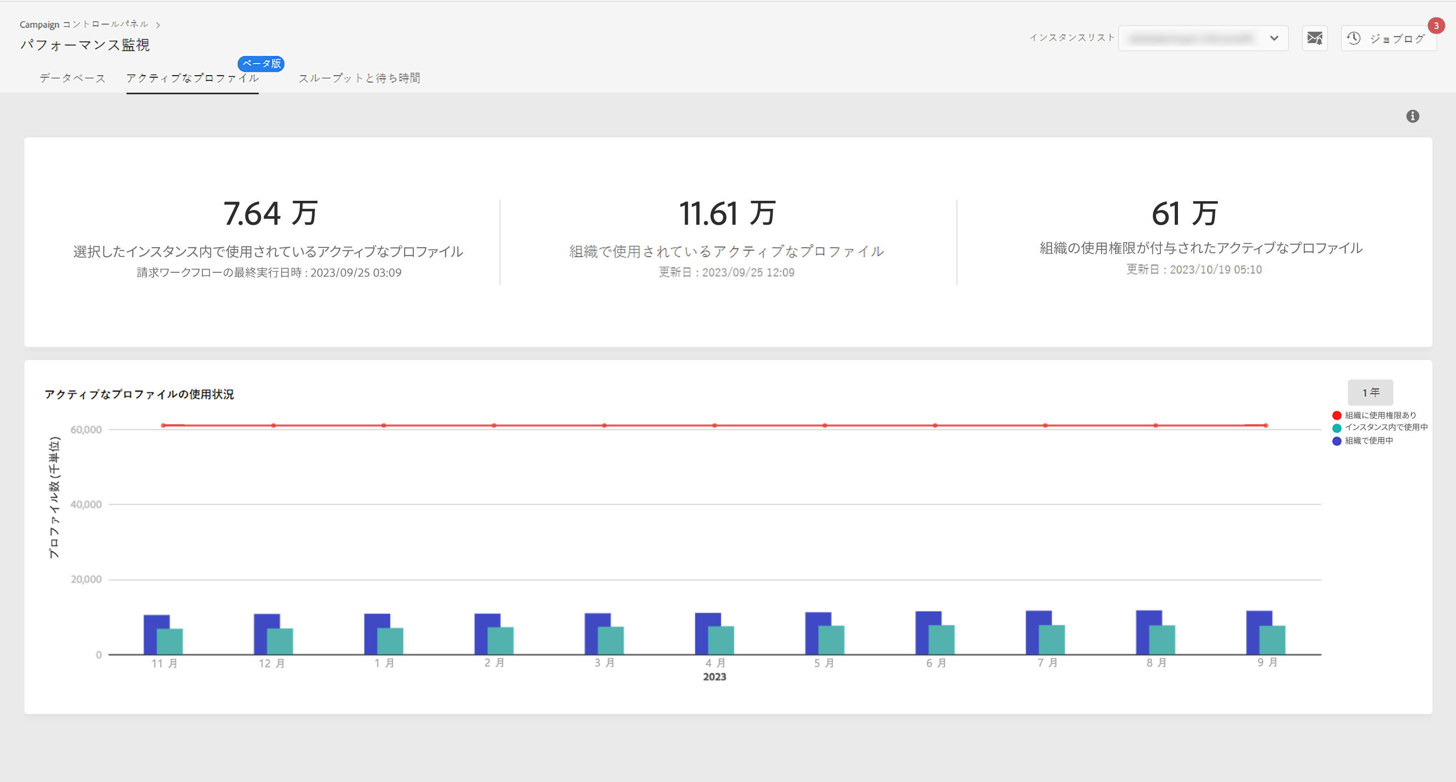Viewport: 1456px width, 782px height.
Task: Toggle the teal インスタンス内で使用中 legend marker
Action: [x=1337, y=428]
